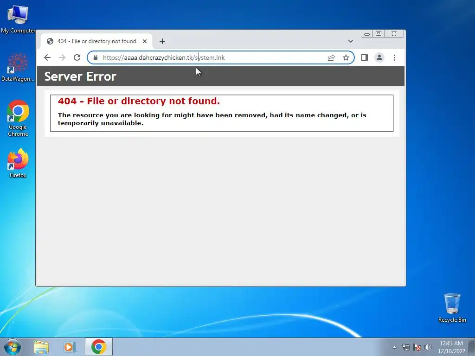475x356 pixels.
Task: Open a new tab with plus button
Action: pos(162,41)
